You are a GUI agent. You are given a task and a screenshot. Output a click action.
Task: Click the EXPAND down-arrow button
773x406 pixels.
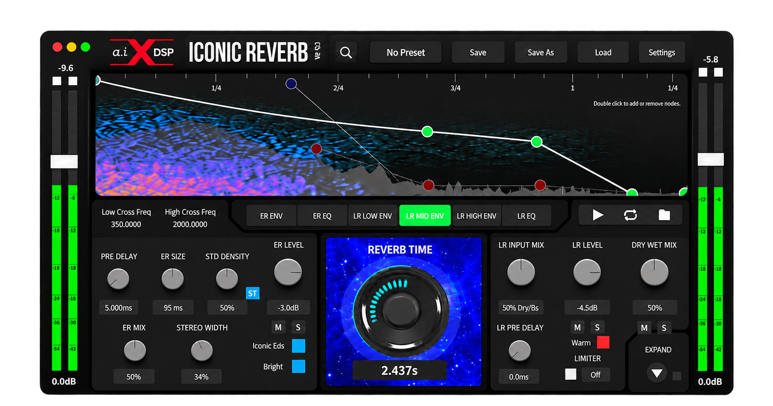click(656, 373)
